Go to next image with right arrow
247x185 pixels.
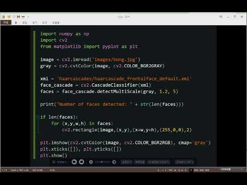click(x=81, y=162)
